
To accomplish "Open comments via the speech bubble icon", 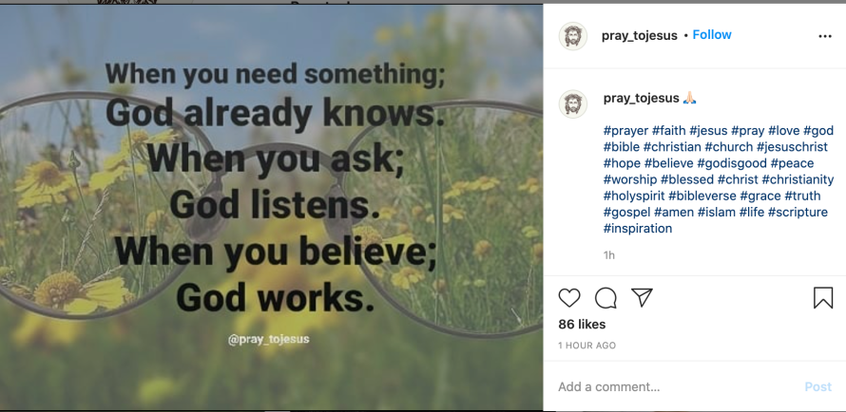I will [606, 298].
